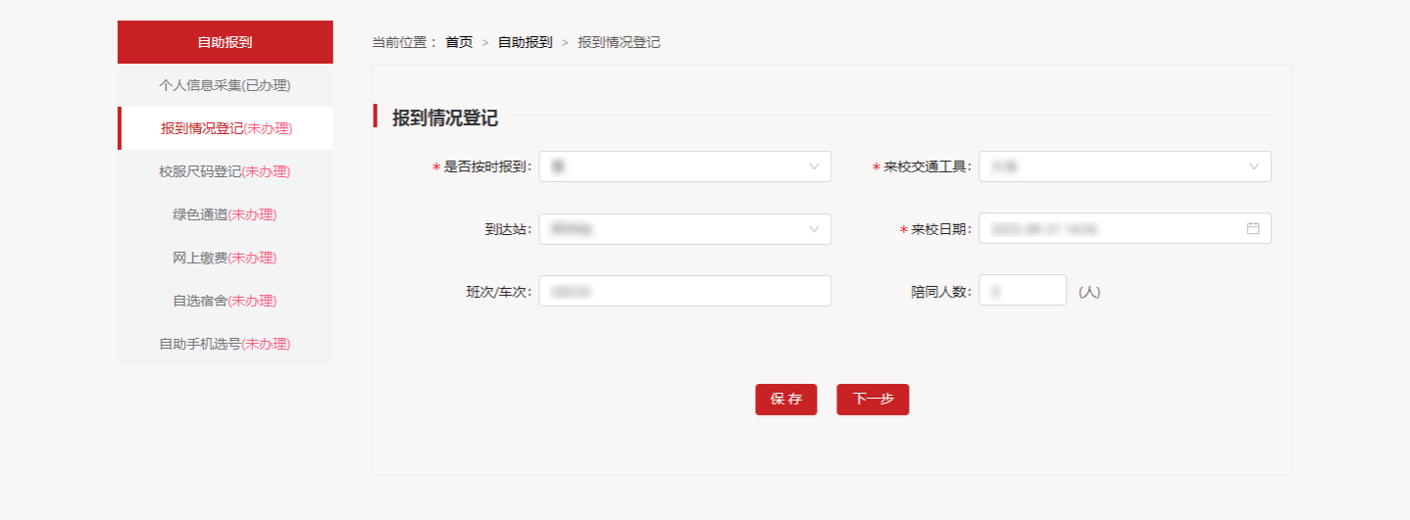
Task: Click 自助报到 breadcrumb link
Action: [525, 42]
